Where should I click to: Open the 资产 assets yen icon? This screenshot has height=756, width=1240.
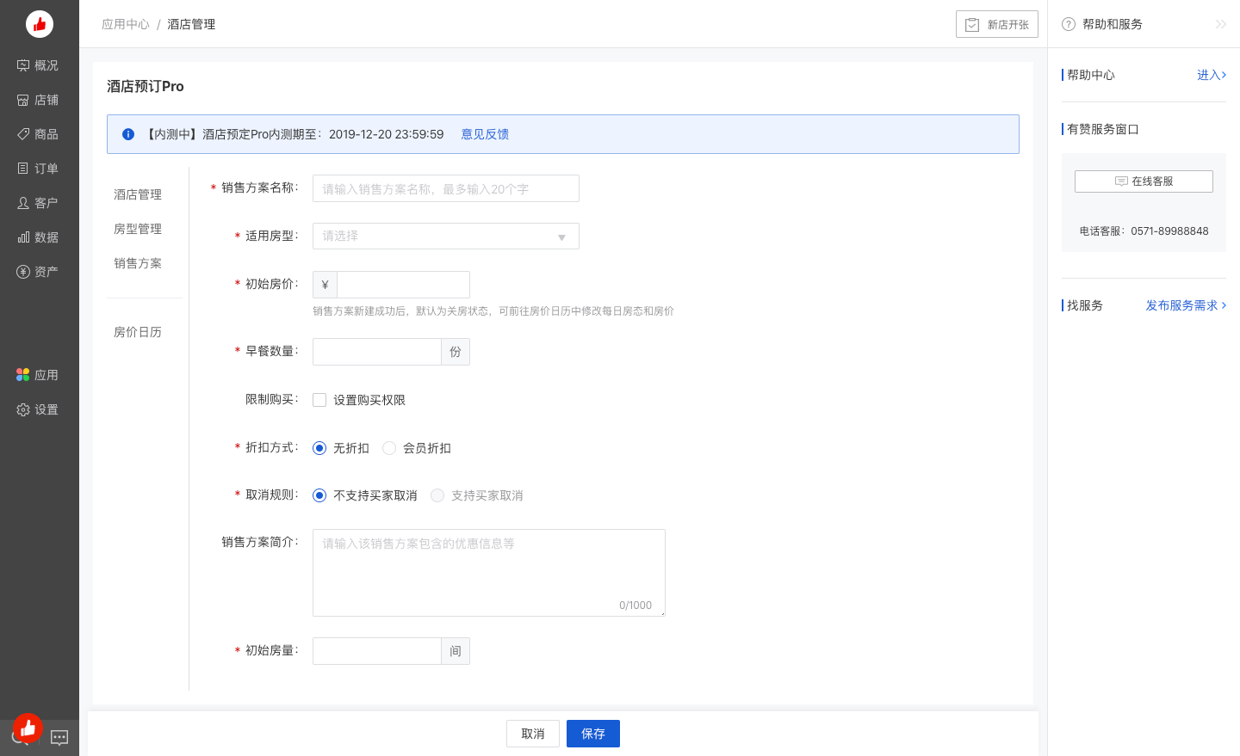23,272
